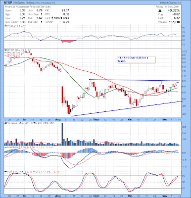Screen dimensions: 191x198
Task: Click the green MA(20) legend entry
Action: click(x=13, y=52)
